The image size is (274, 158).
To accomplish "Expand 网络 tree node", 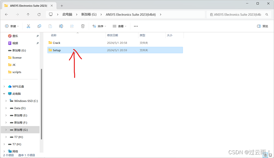I will 4,151.
